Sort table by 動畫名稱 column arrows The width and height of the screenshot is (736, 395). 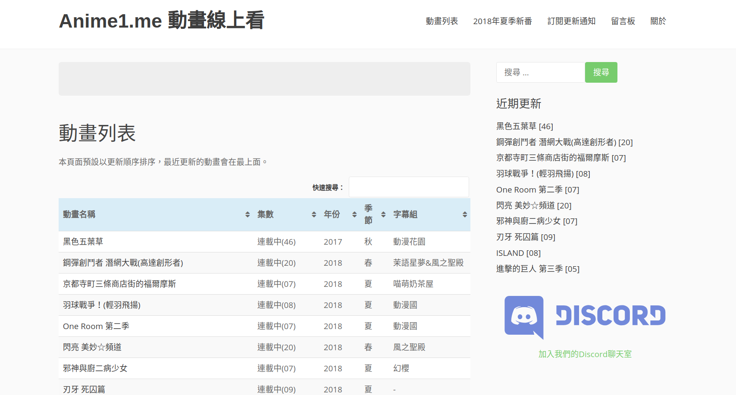point(247,215)
